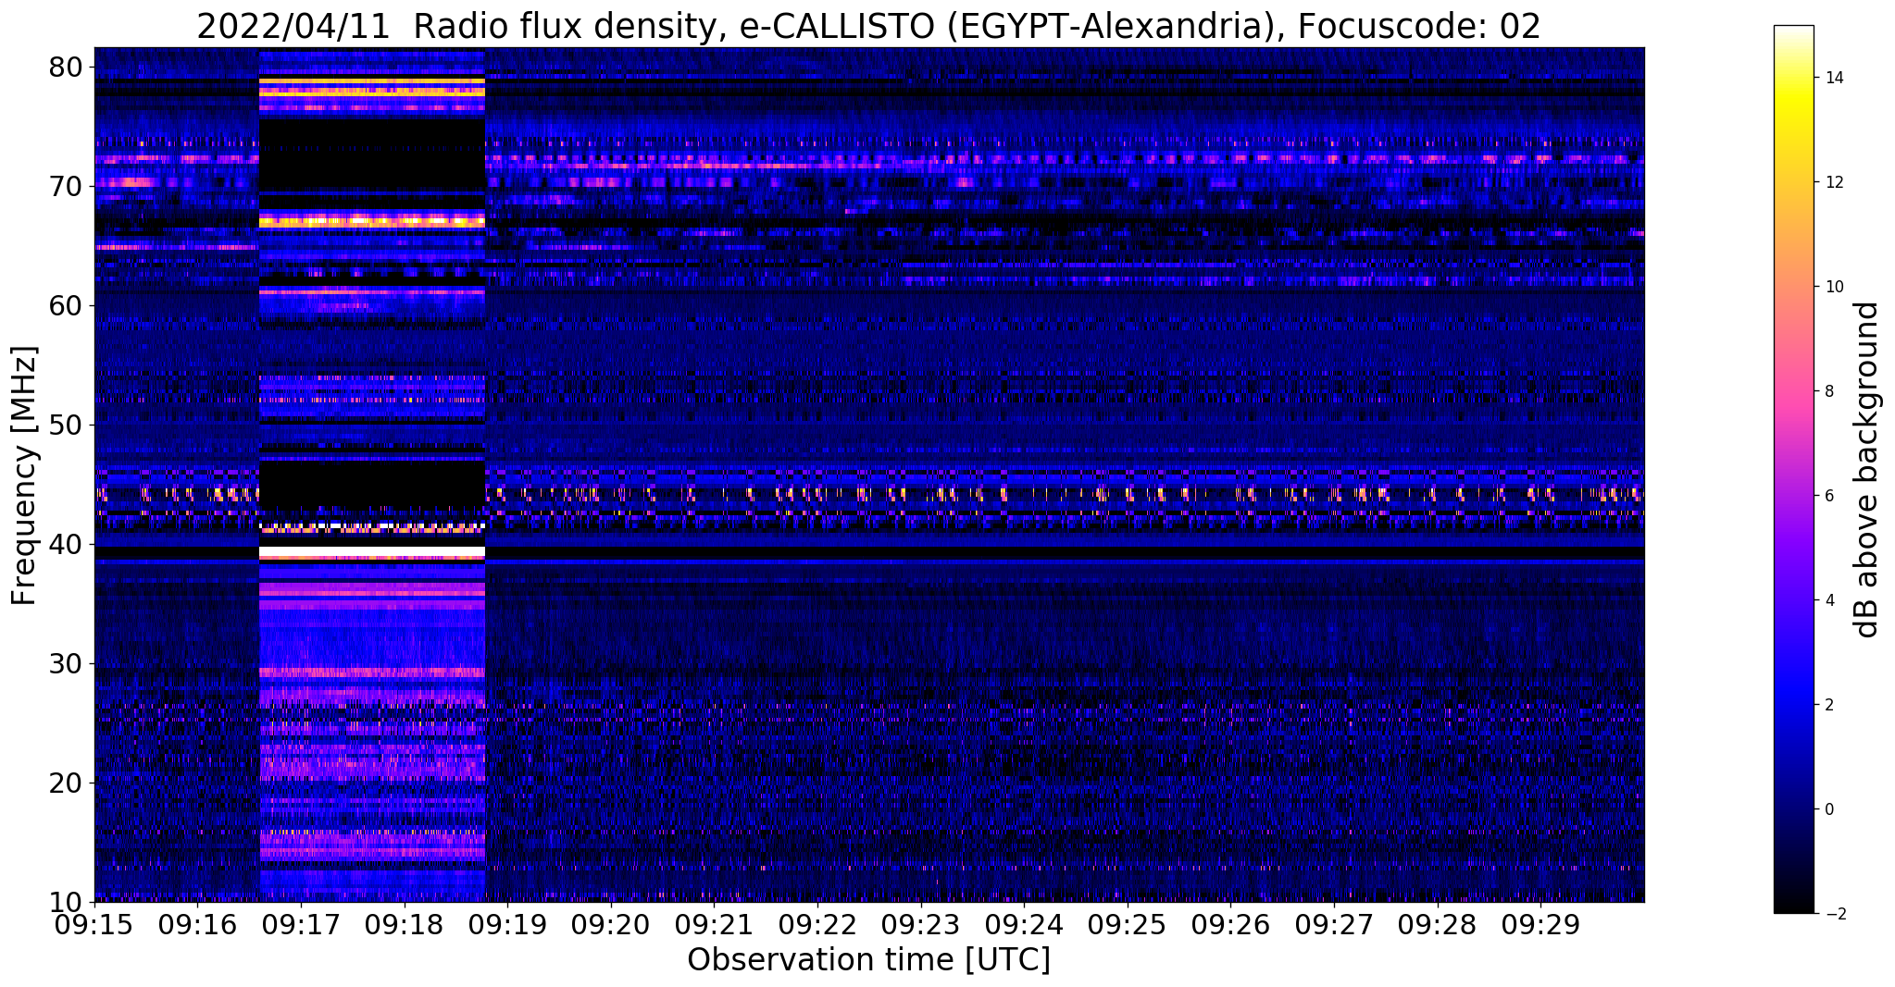This screenshot has width=1895, height=987.
Task: Click the colorbar tick value 4
Action: [1828, 600]
